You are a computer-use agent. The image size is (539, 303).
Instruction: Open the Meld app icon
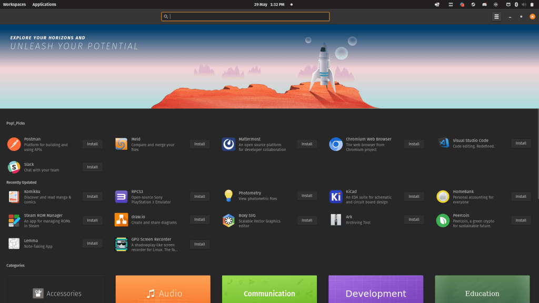[x=121, y=144]
